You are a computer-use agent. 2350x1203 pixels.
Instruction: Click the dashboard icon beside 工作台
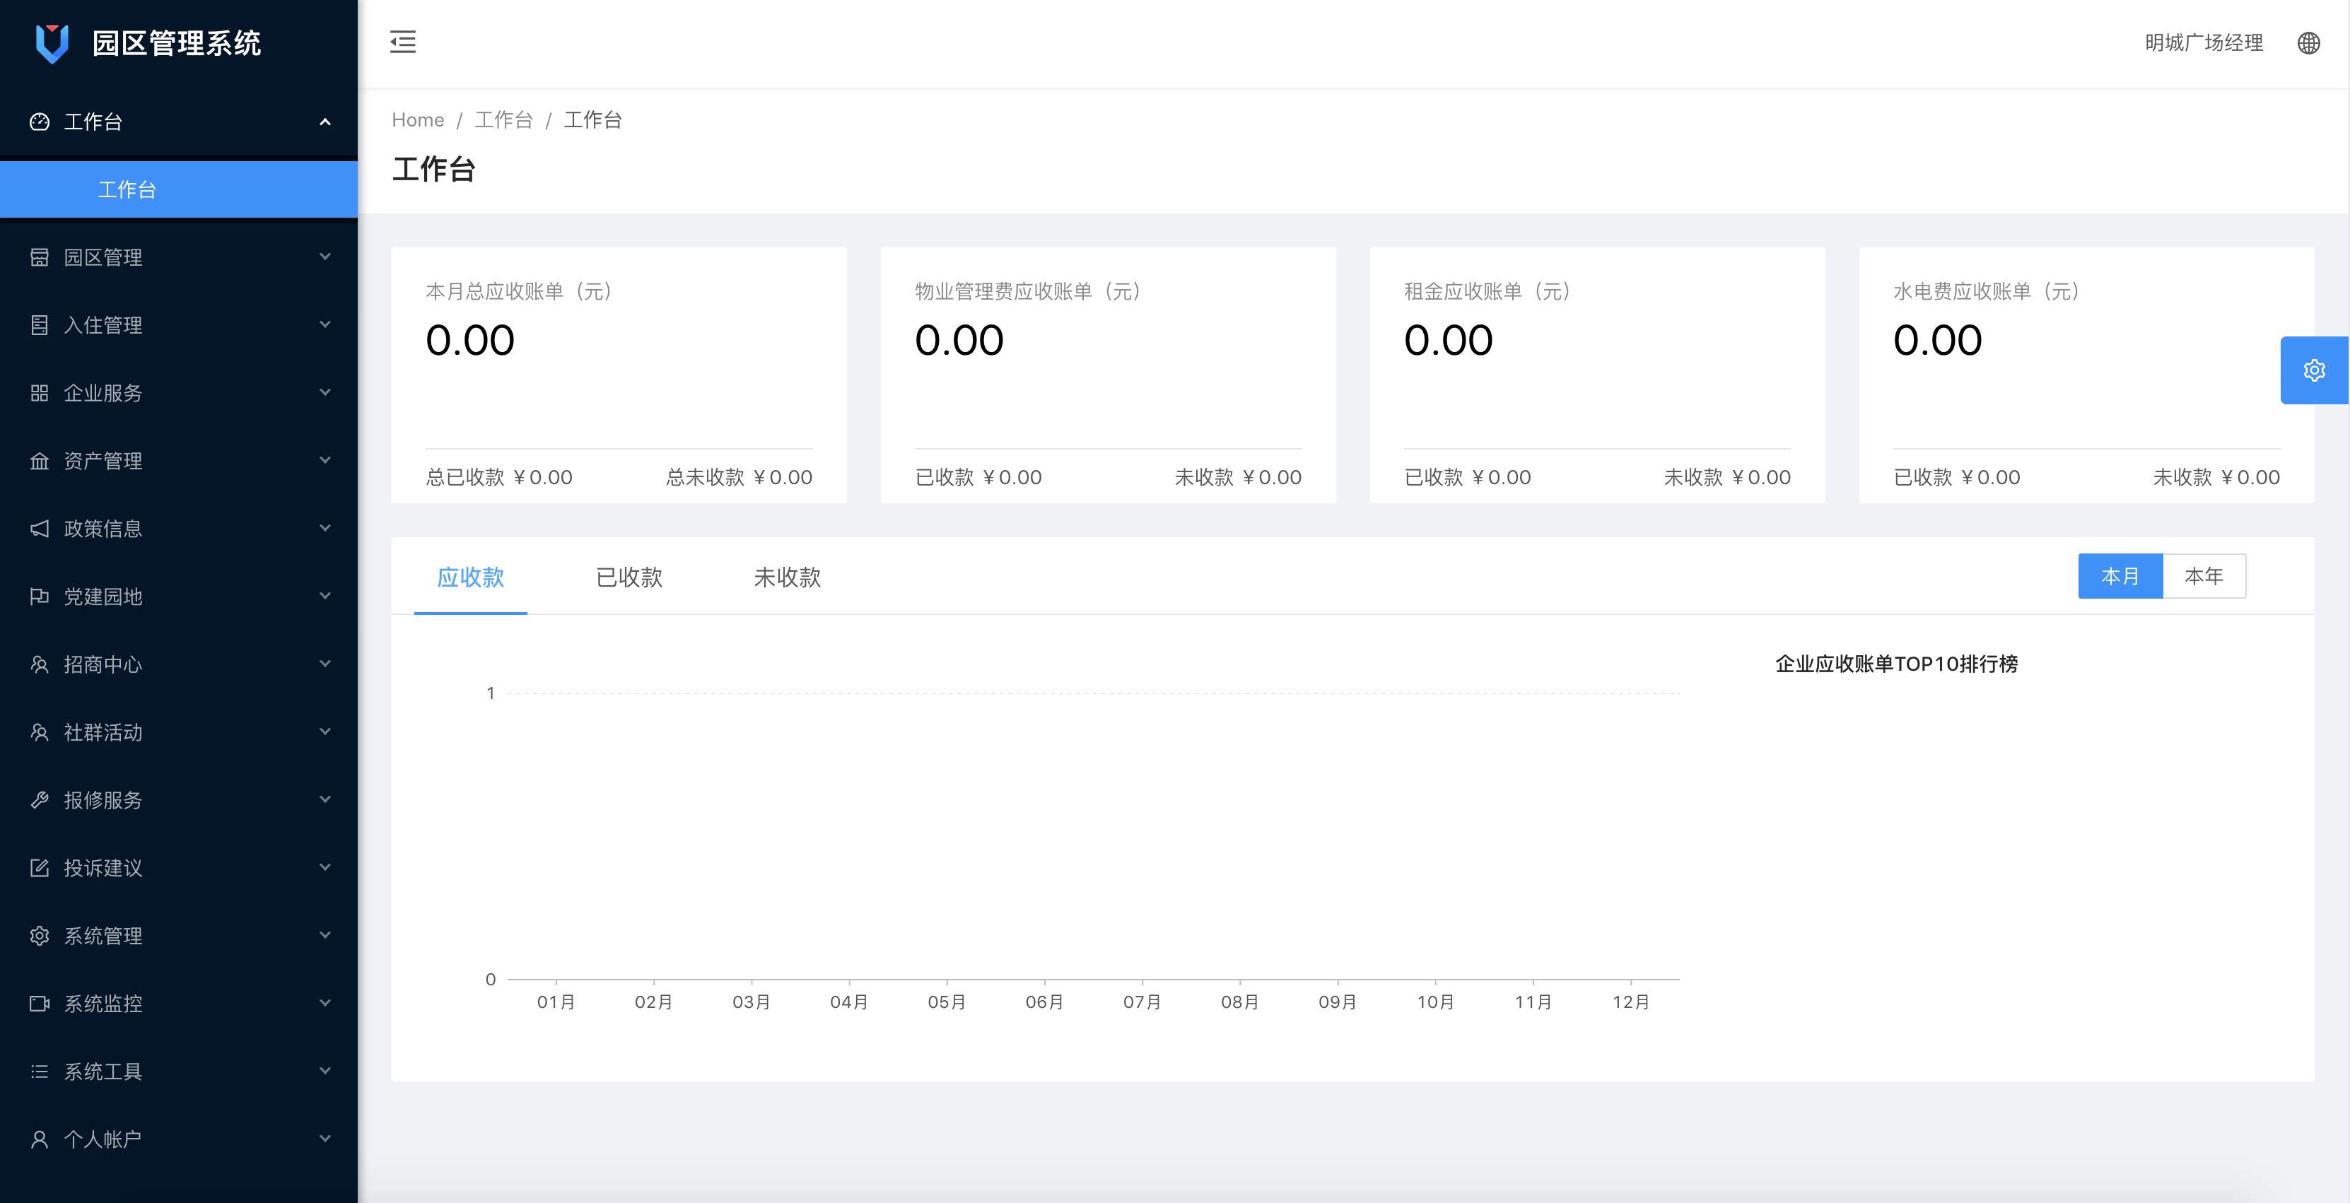[x=39, y=122]
